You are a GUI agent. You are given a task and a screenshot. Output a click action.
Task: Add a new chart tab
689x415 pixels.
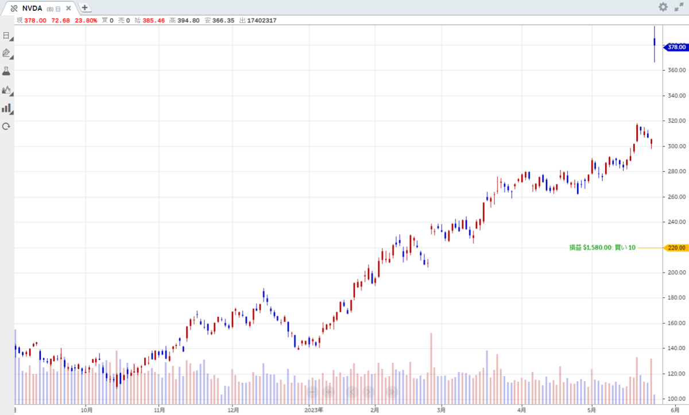(x=85, y=8)
